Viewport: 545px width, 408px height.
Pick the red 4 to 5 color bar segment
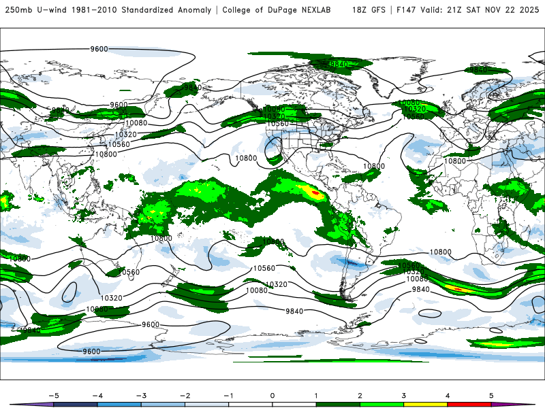pos(469,405)
